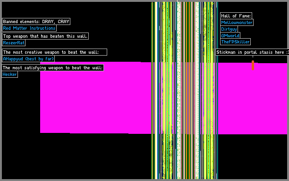This screenshot has width=289, height=181.
Task: Select the Hall of Fame header sign
Action: (236, 16)
